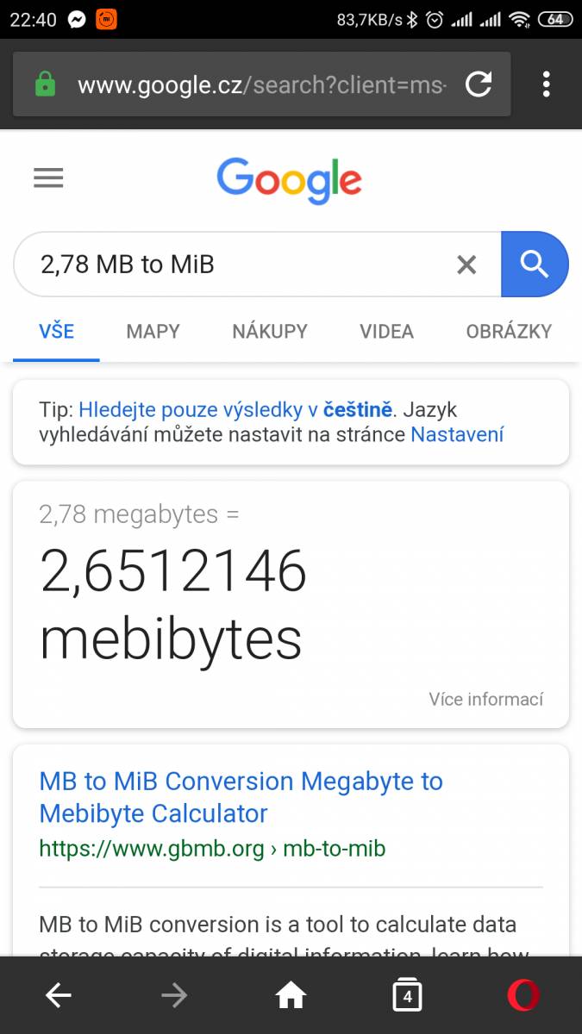Tap the blue magnifier search button
Viewport: 582px width, 1034px height.
535,265
